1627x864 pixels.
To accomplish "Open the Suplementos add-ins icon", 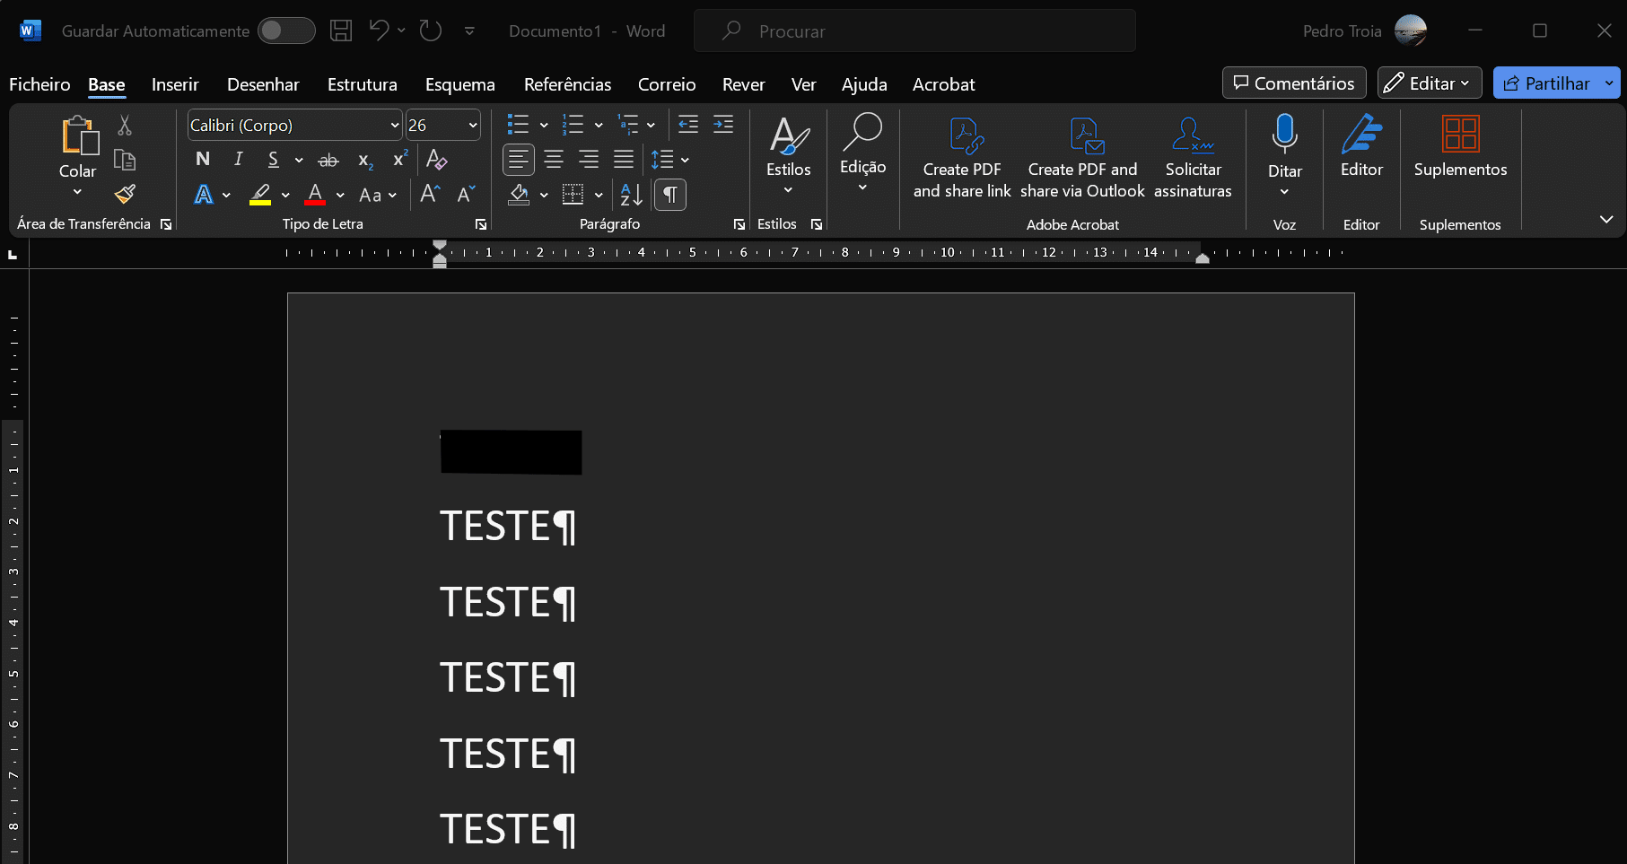I will point(1460,135).
